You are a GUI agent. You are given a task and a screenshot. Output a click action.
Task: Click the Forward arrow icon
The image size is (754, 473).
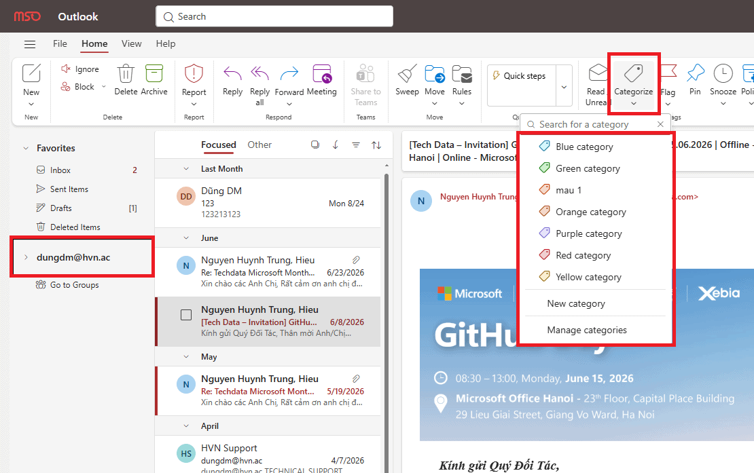click(x=289, y=73)
